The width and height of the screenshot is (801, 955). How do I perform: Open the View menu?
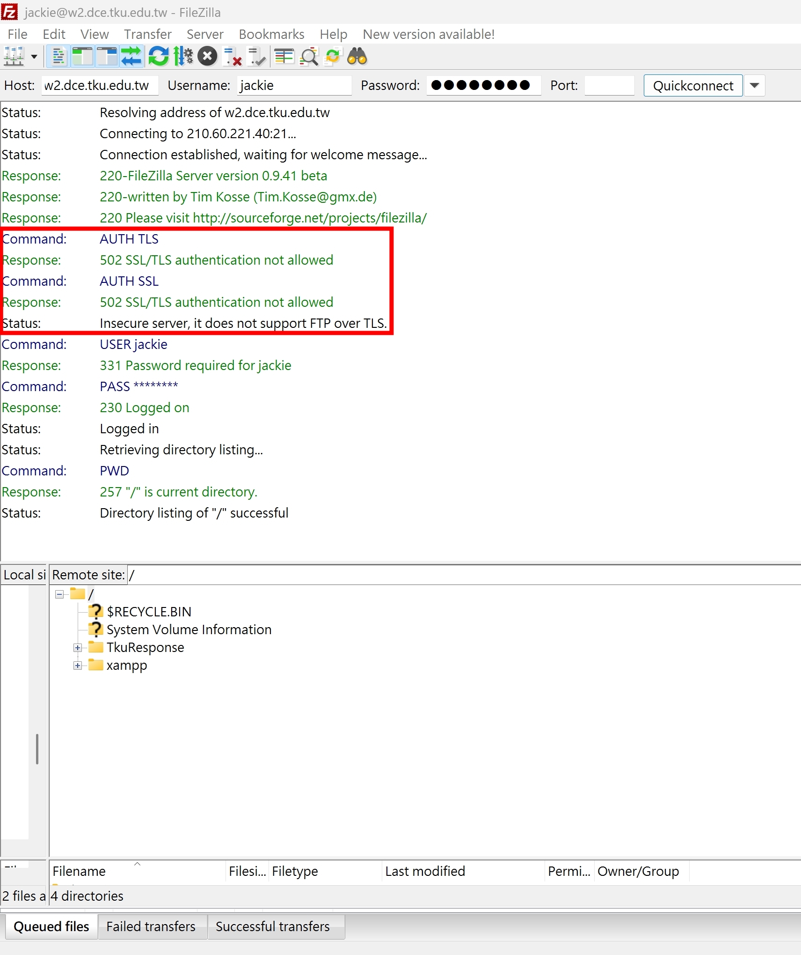(x=95, y=34)
